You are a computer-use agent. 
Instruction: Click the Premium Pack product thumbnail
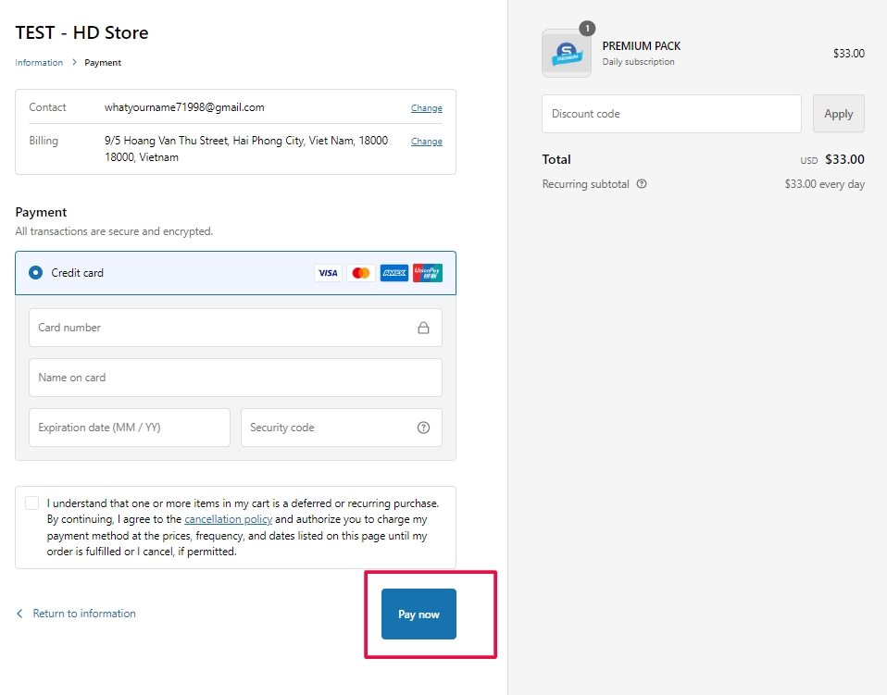pyautogui.click(x=567, y=54)
